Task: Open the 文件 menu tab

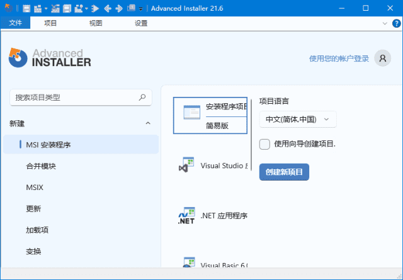Action: [x=15, y=23]
